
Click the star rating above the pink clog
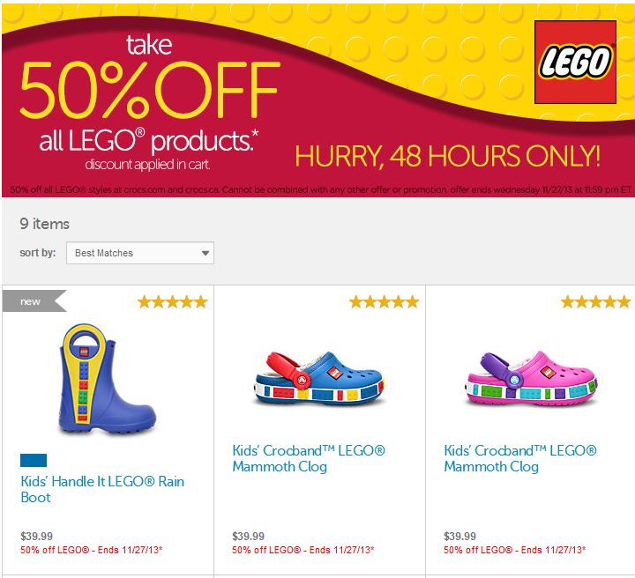[x=595, y=302]
